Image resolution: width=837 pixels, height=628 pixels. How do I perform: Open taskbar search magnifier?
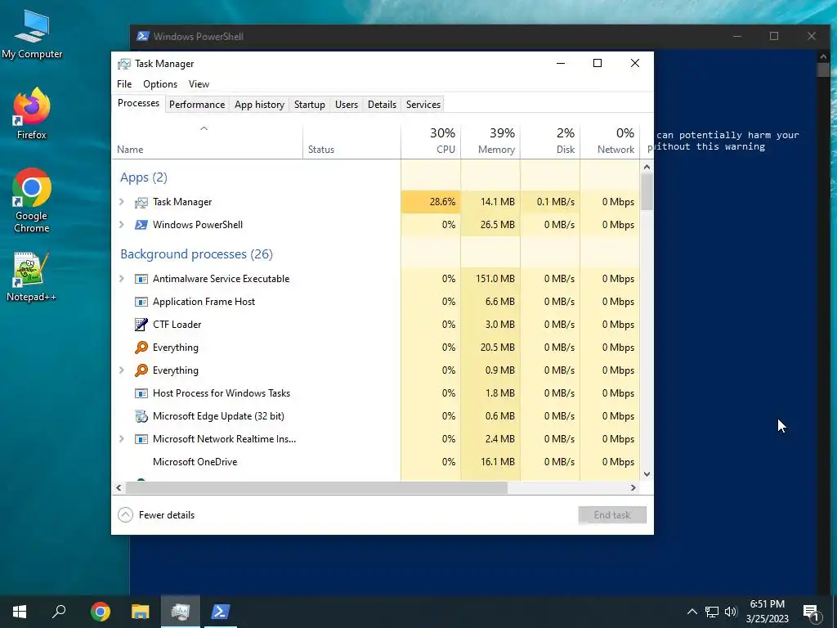[x=59, y=612]
